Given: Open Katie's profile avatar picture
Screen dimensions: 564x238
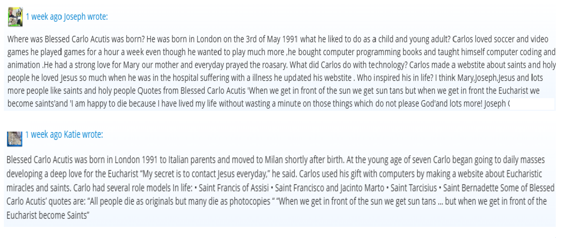Looking at the screenshot, I should coord(15,138).
